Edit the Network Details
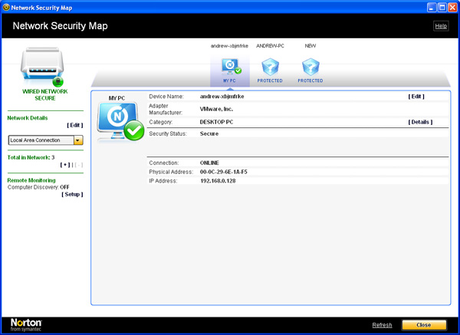The height and width of the screenshot is (335, 460). pyautogui.click(x=75, y=125)
